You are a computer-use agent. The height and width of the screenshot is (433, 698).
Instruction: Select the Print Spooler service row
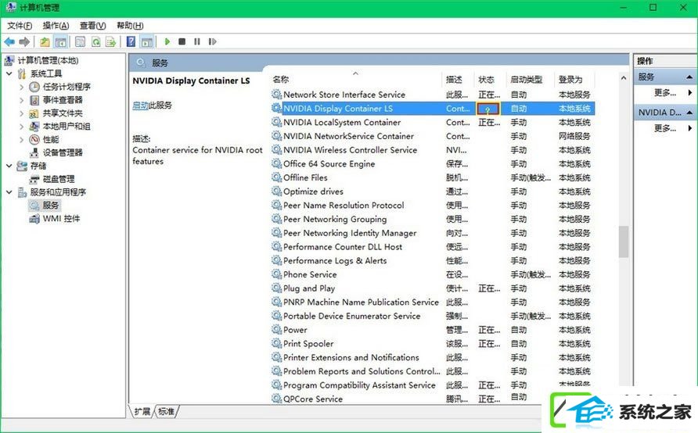[433, 344]
